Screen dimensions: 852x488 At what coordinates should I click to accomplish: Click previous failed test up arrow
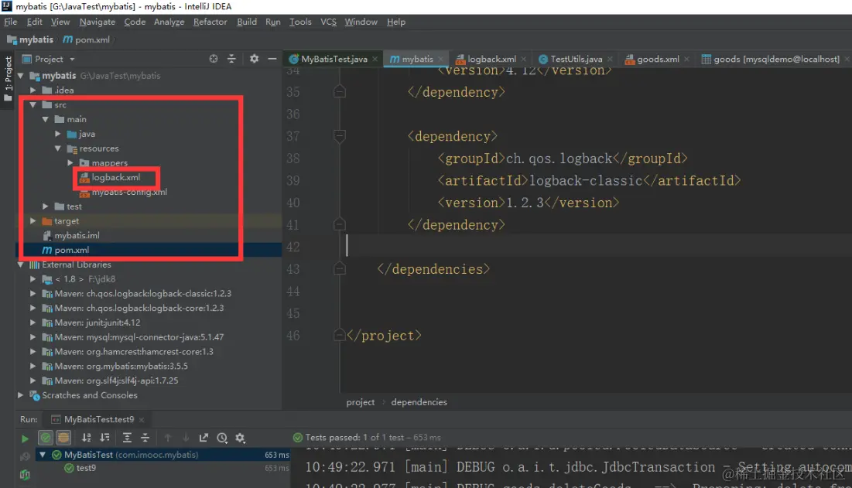(x=167, y=438)
